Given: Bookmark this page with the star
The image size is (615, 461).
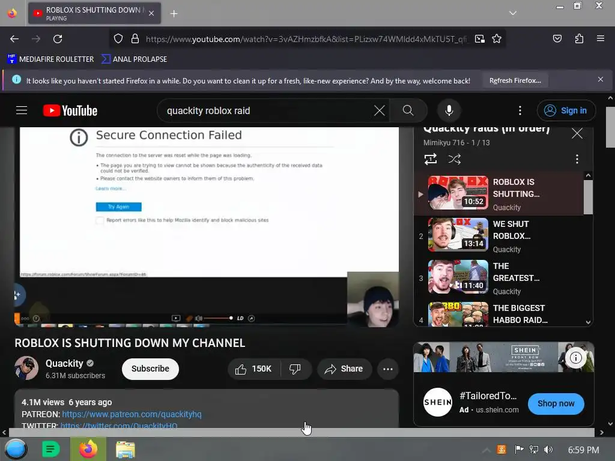Looking at the screenshot, I should click(497, 39).
